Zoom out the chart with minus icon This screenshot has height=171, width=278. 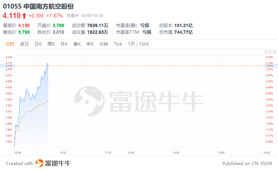[x=270, y=52]
